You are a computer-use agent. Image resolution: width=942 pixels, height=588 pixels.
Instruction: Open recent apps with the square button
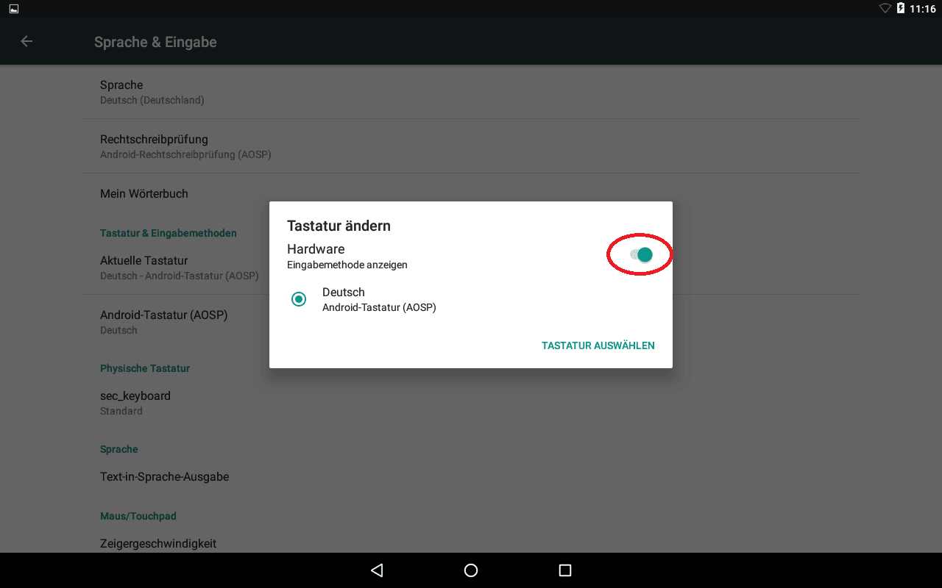pyautogui.click(x=565, y=570)
